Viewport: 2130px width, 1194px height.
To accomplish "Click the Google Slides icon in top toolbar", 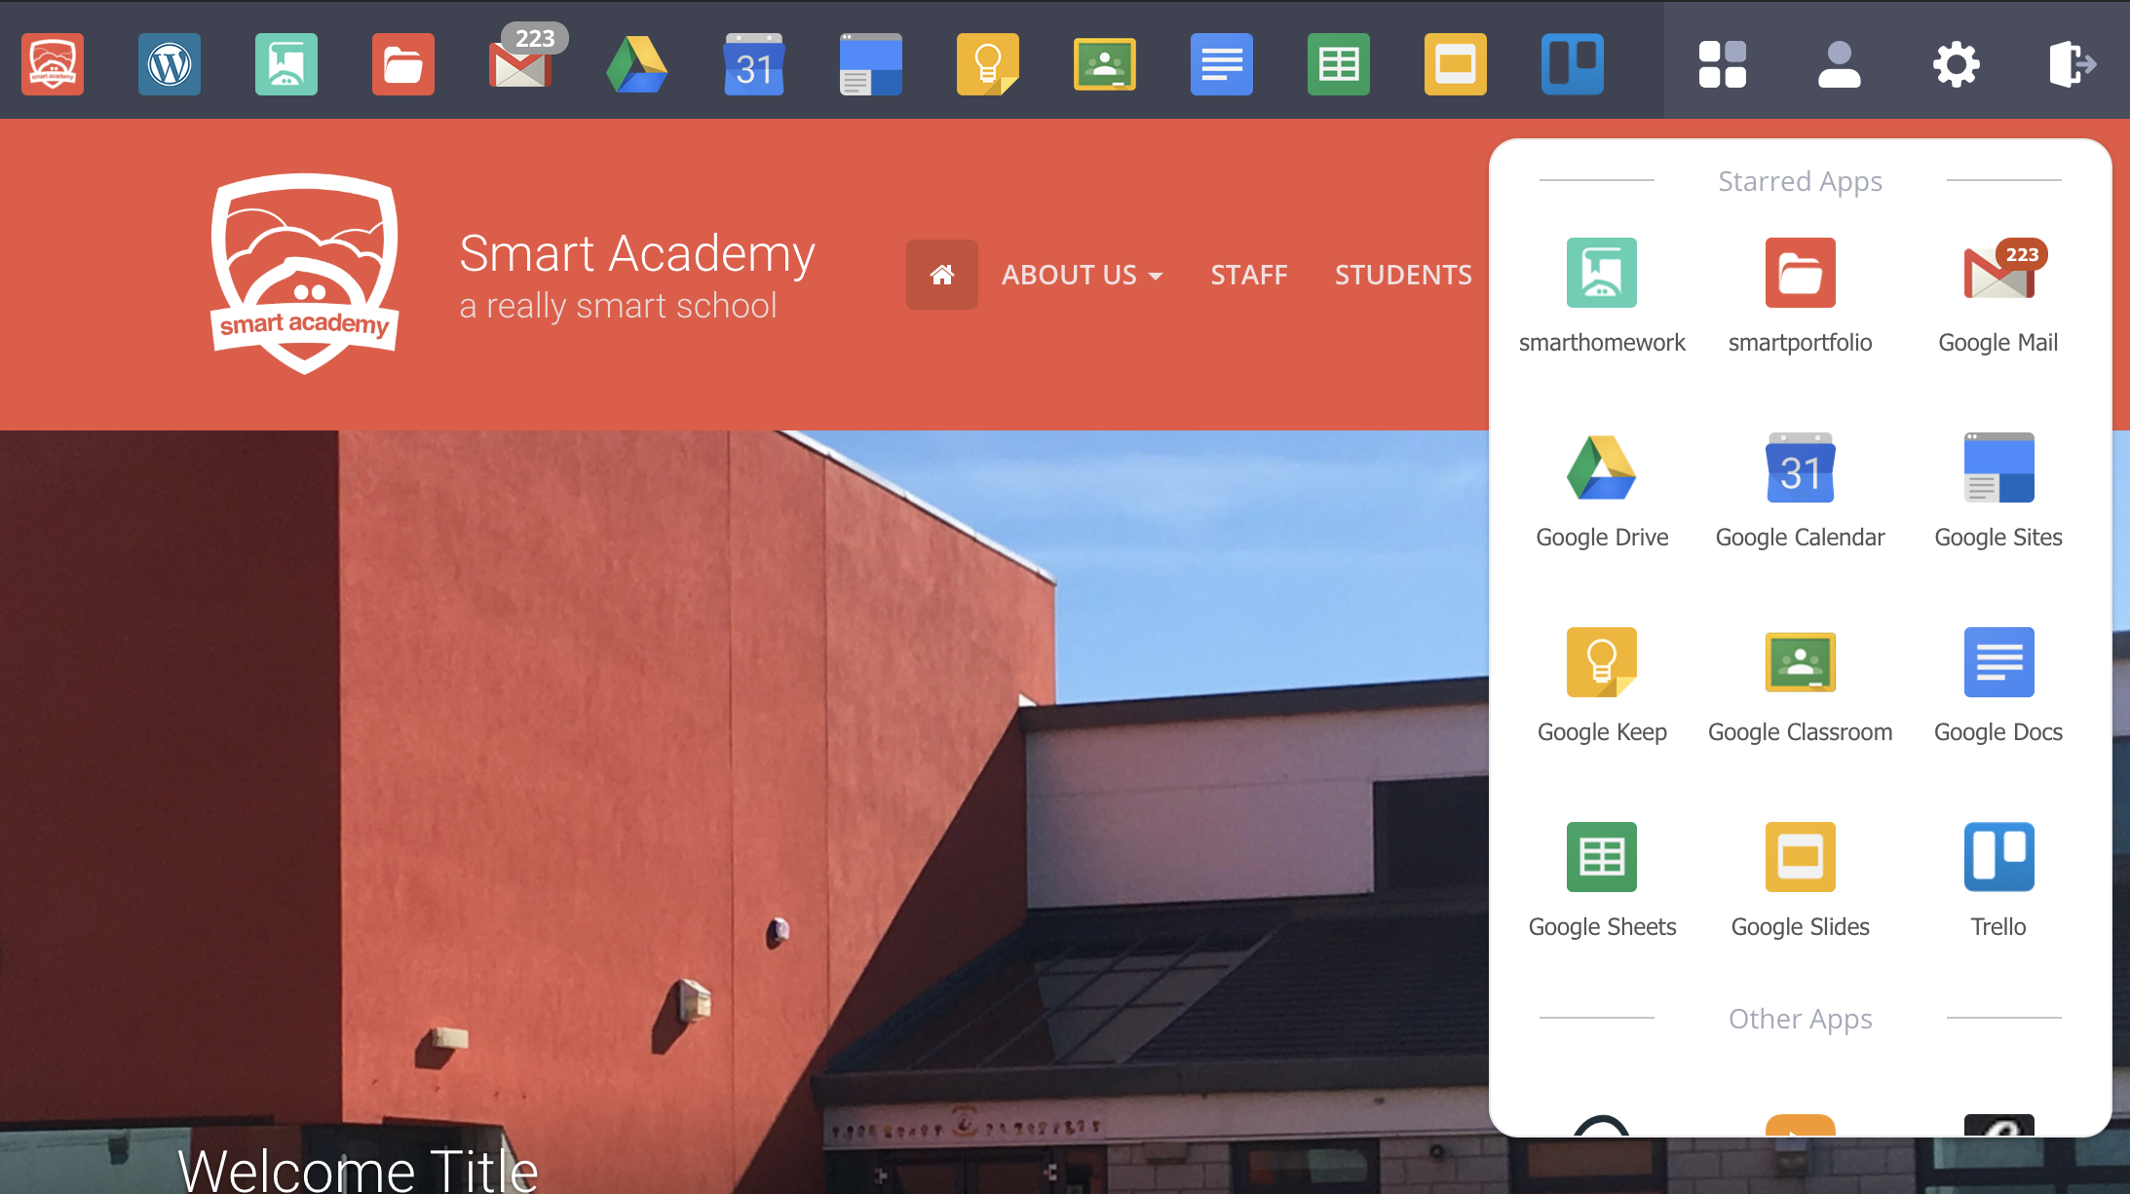I will [1455, 64].
